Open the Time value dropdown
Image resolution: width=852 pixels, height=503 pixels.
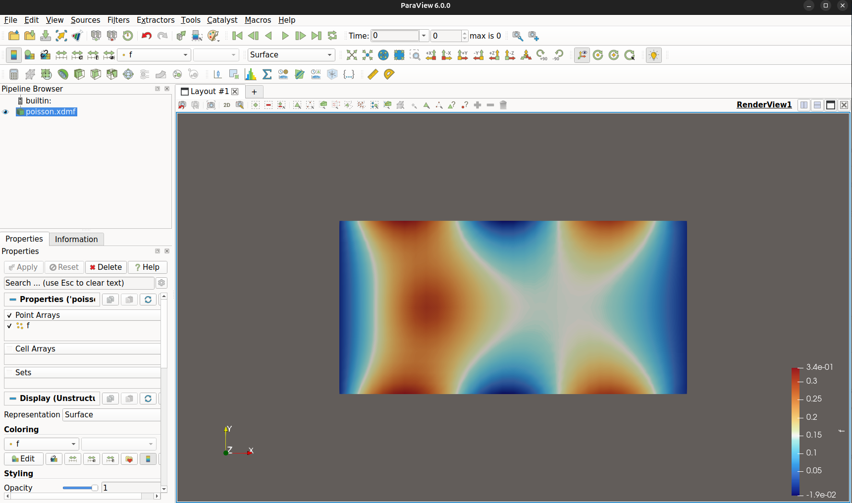click(x=424, y=36)
